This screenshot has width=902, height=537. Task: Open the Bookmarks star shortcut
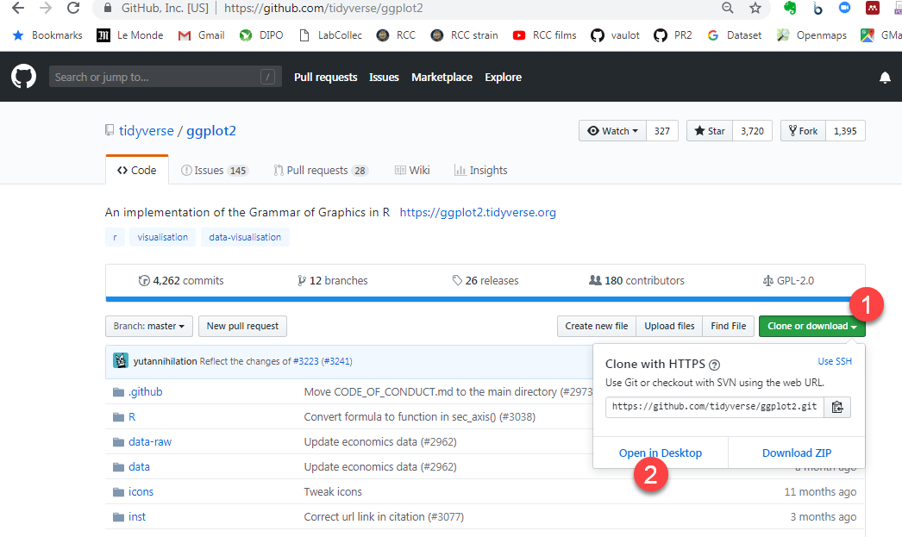click(x=47, y=35)
